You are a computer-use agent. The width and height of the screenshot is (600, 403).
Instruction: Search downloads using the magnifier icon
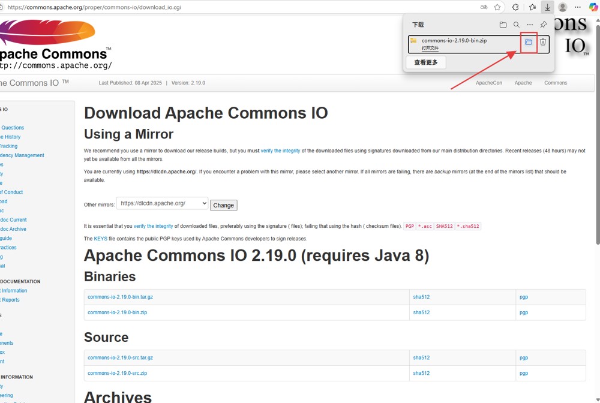pos(516,25)
